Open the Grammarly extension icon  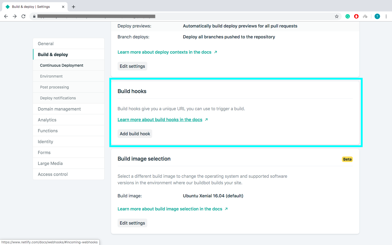click(348, 16)
